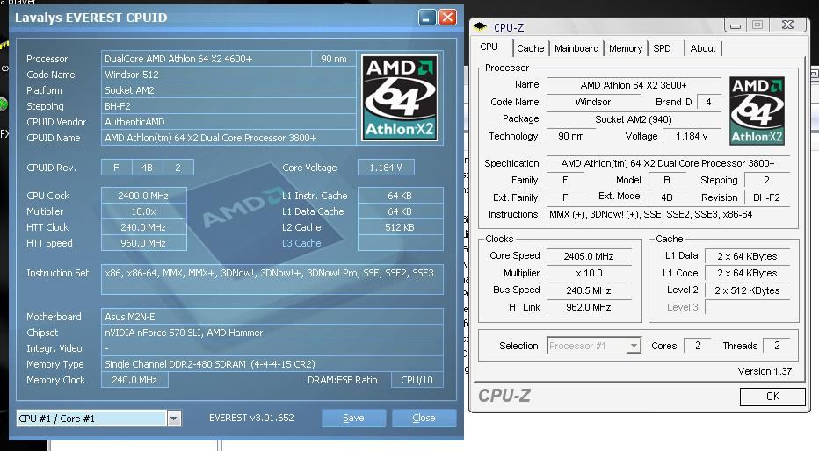Click the L1 Data value 2 x 64 KBytes

coord(747,256)
